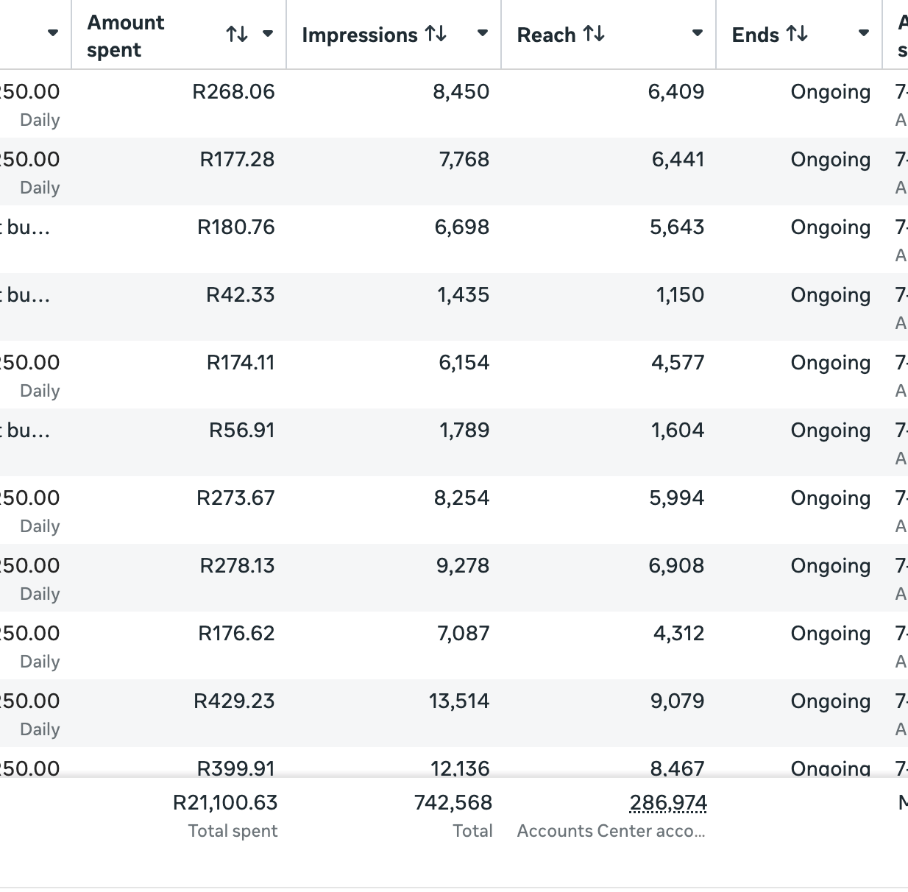The image size is (908, 892).
Task: Sort the Amount spent column using its sort arrows
Action: (x=237, y=34)
